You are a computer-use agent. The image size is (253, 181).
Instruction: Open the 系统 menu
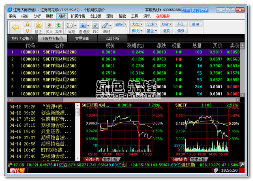12,16
